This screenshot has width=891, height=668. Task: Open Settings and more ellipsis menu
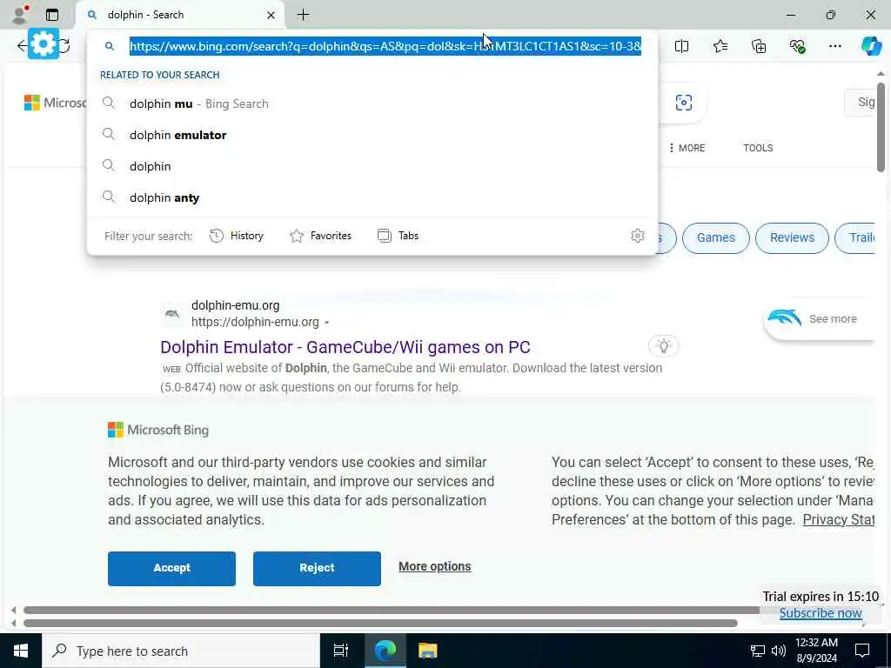[834, 46]
